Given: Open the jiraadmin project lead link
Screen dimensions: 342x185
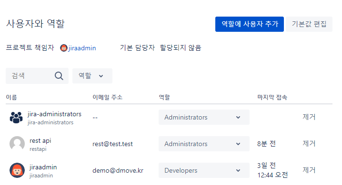Looking at the screenshot, I should (x=82, y=48).
